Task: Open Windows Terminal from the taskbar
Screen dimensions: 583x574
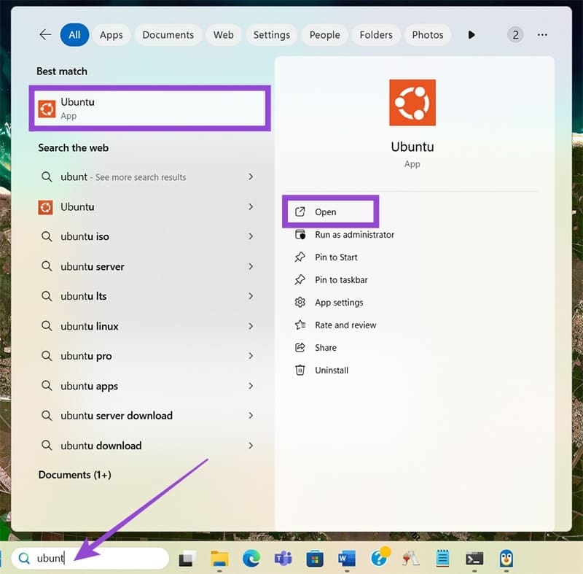Action: tap(474, 559)
